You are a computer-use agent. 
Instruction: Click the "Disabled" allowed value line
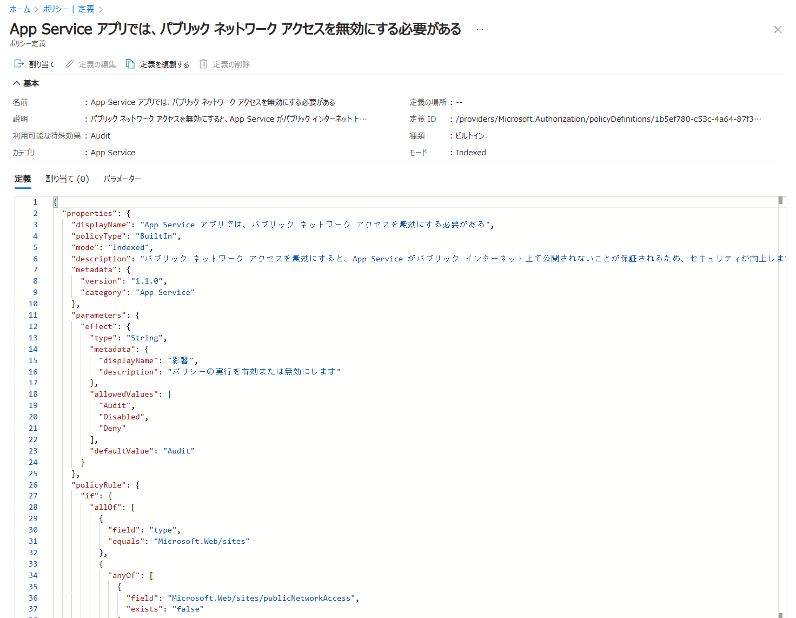[x=124, y=417]
